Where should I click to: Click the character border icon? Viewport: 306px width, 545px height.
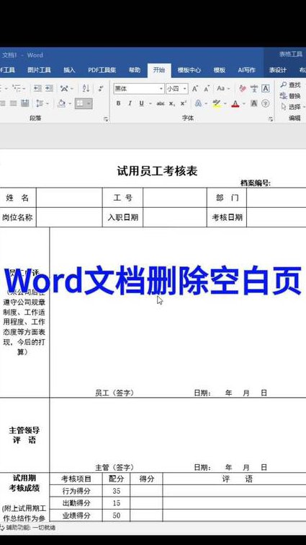[x=266, y=89]
